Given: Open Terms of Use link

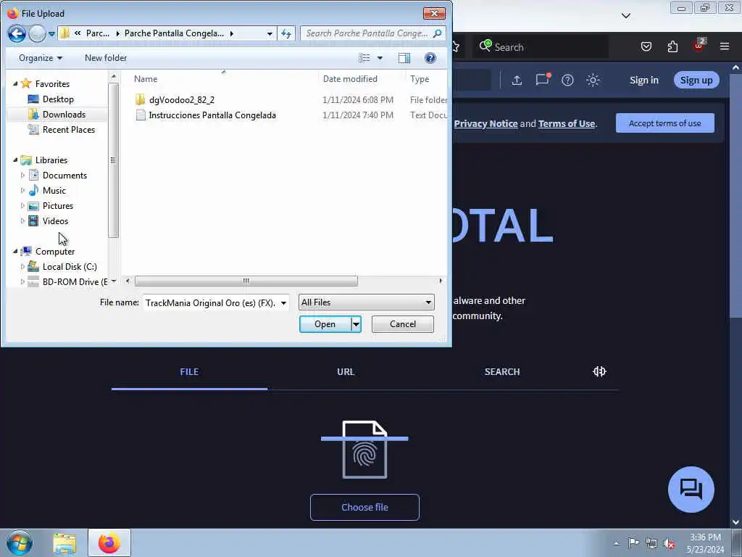Looking at the screenshot, I should click(x=567, y=123).
